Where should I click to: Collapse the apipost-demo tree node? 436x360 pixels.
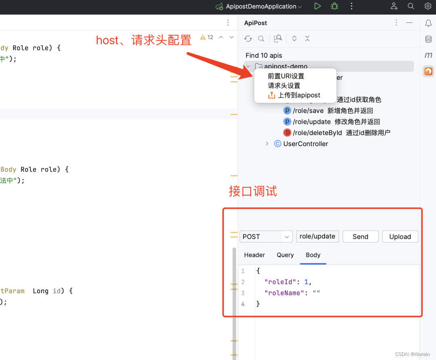click(x=247, y=66)
